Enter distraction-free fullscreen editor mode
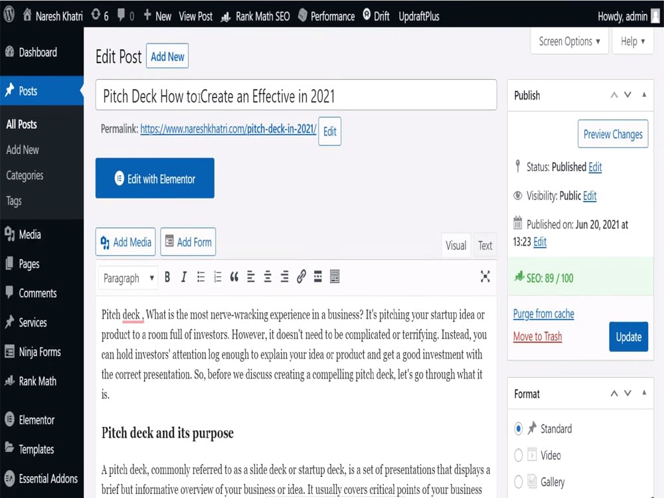The width and height of the screenshot is (664, 498). (485, 276)
